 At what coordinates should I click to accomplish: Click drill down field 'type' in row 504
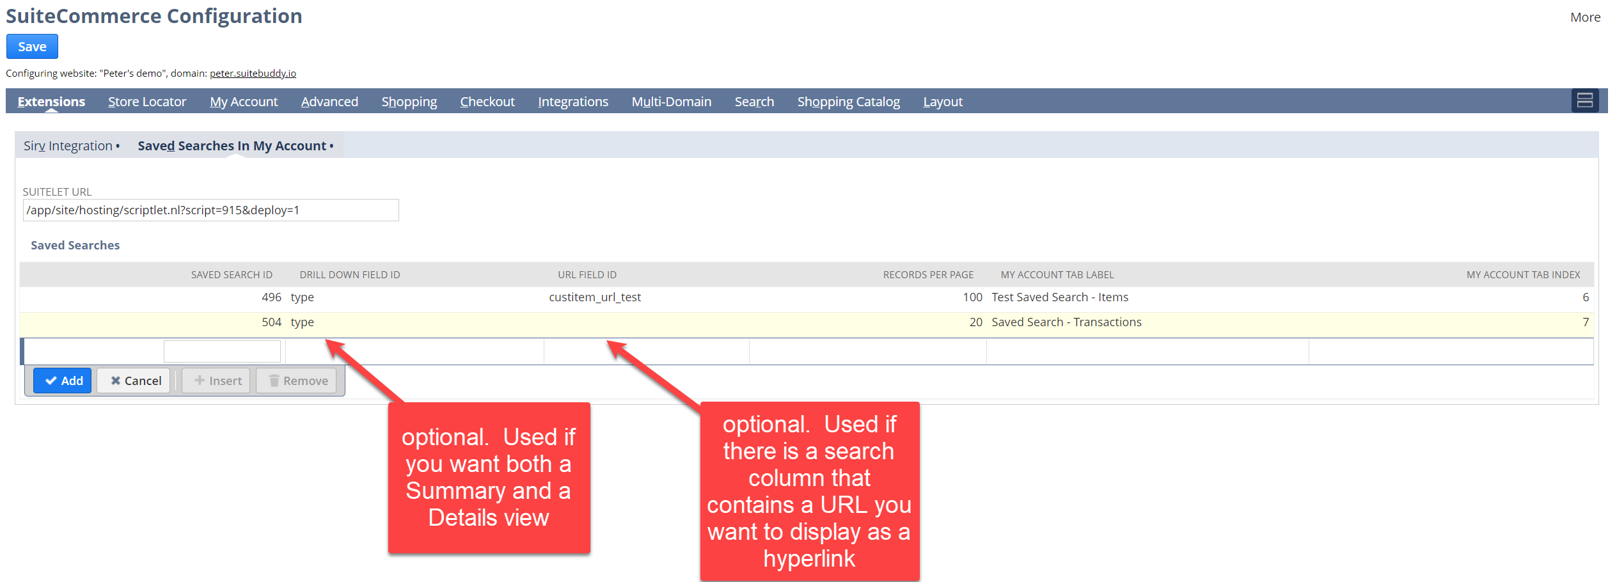click(x=302, y=322)
